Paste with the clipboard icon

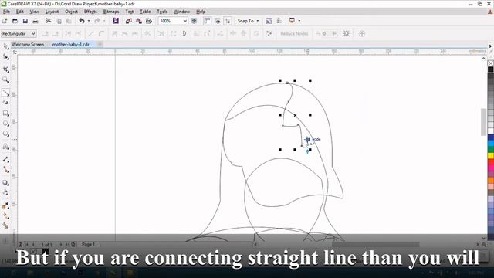click(x=69, y=21)
